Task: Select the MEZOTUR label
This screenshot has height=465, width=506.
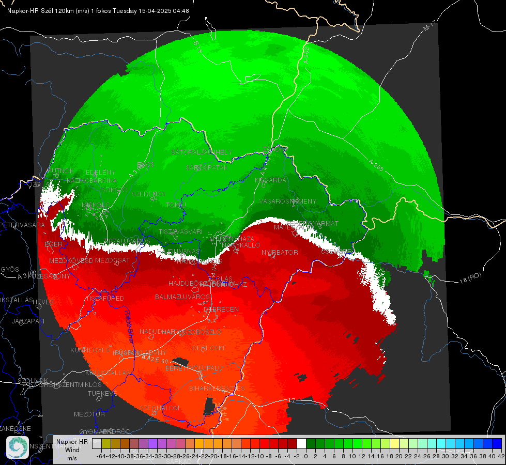Action: [x=89, y=414]
